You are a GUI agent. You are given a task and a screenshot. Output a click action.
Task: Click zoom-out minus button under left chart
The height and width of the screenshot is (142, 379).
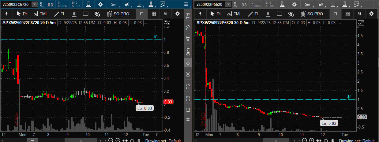pyautogui.click(x=111, y=140)
